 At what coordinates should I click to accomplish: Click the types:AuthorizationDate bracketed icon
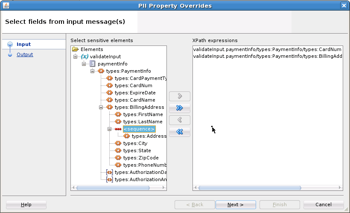109,172
